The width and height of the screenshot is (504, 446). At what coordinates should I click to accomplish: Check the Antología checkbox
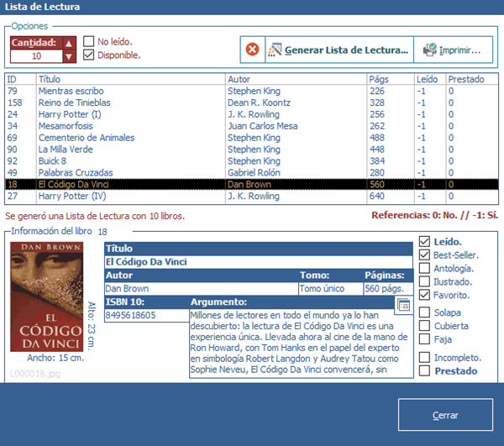[x=424, y=268]
